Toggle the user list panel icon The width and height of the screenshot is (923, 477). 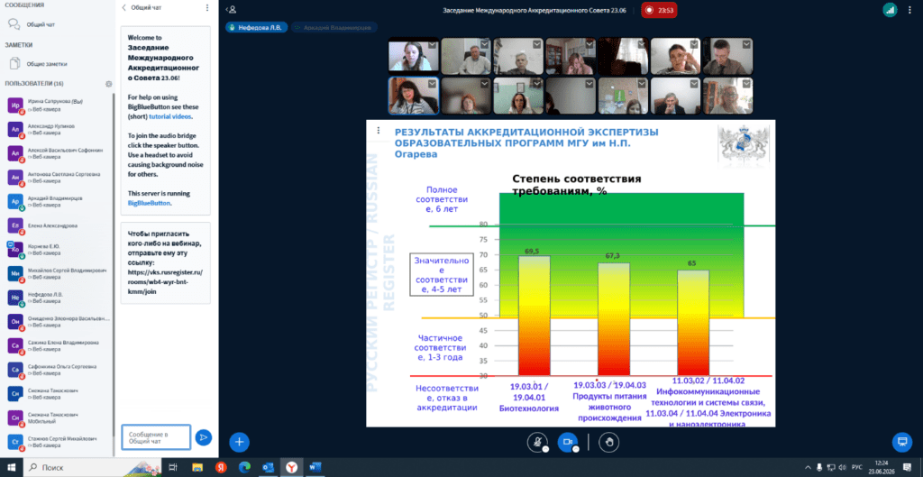click(232, 9)
